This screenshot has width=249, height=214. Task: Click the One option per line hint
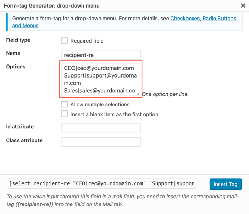[x=165, y=94]
